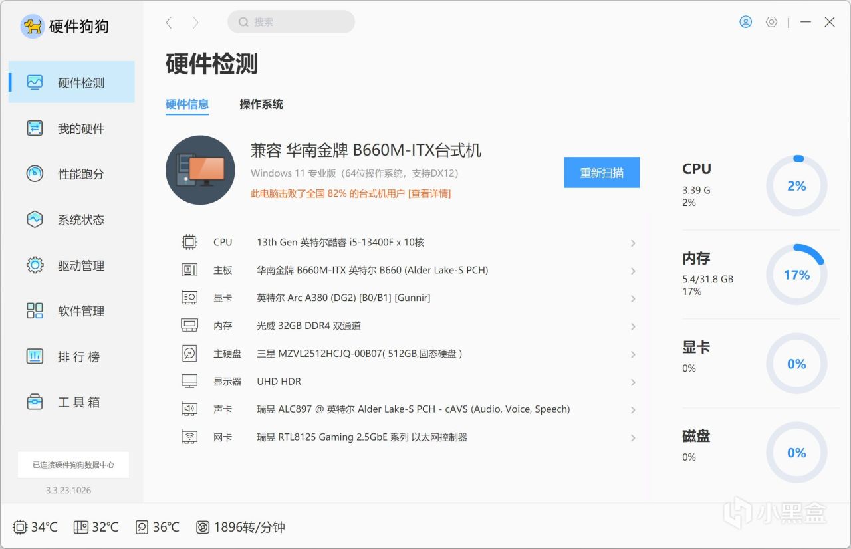The width and height of the screenshot is (851, 549).
Task: Expand the CPU i5-13400F row chevron
Action: click(633, 243)
